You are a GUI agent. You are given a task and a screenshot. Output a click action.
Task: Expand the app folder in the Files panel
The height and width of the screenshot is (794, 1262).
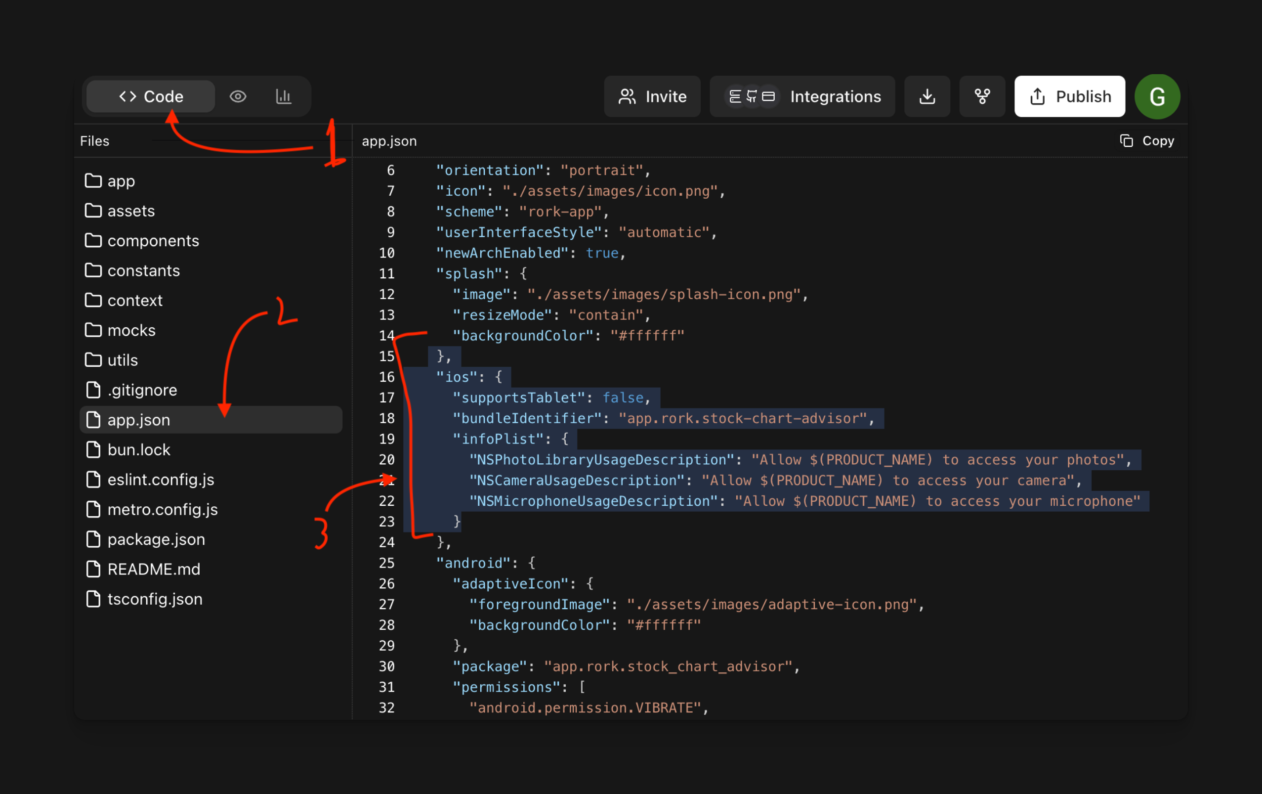click(x=121, y=180)
